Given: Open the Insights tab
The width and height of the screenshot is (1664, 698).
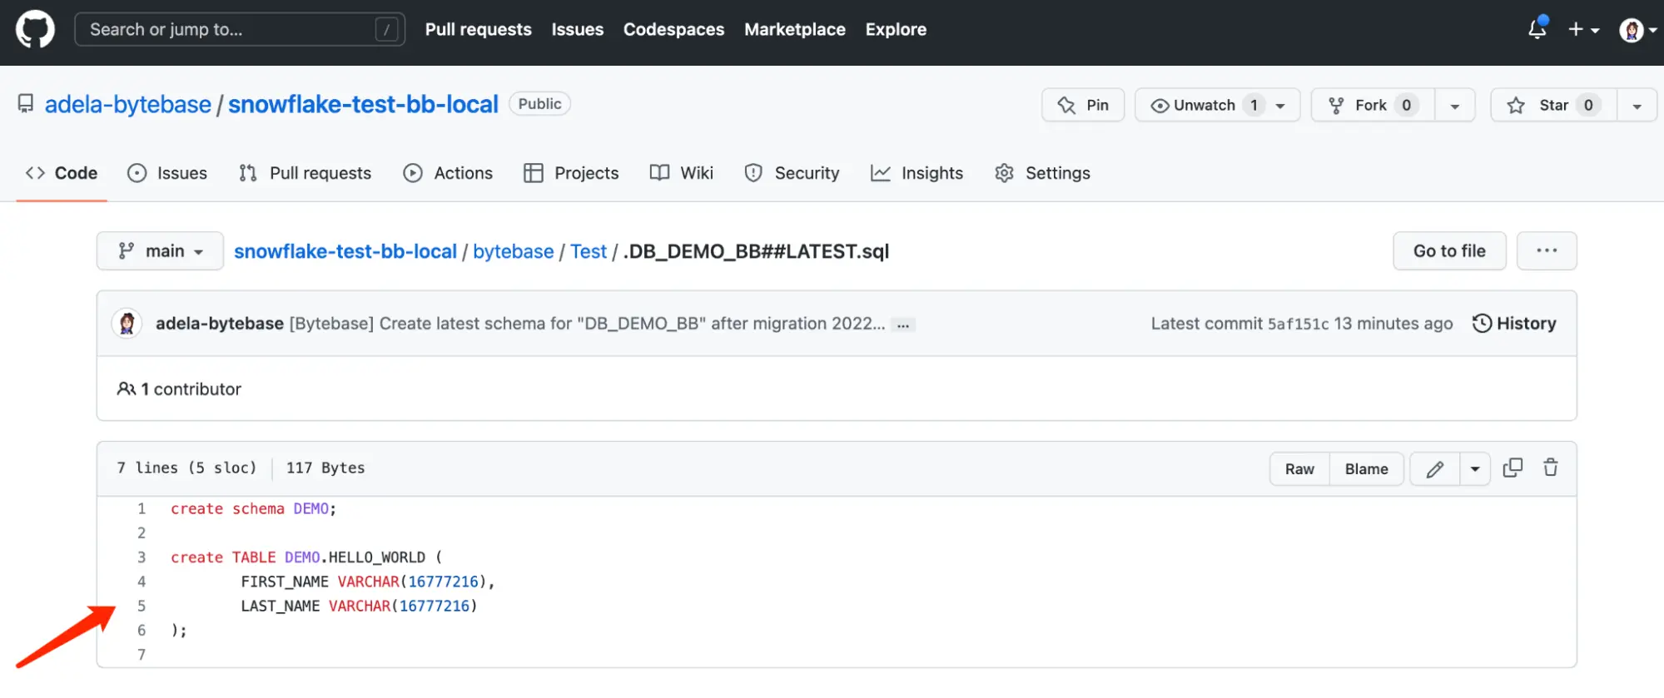Looking at the screenshot, I should [x=916, y=173].
